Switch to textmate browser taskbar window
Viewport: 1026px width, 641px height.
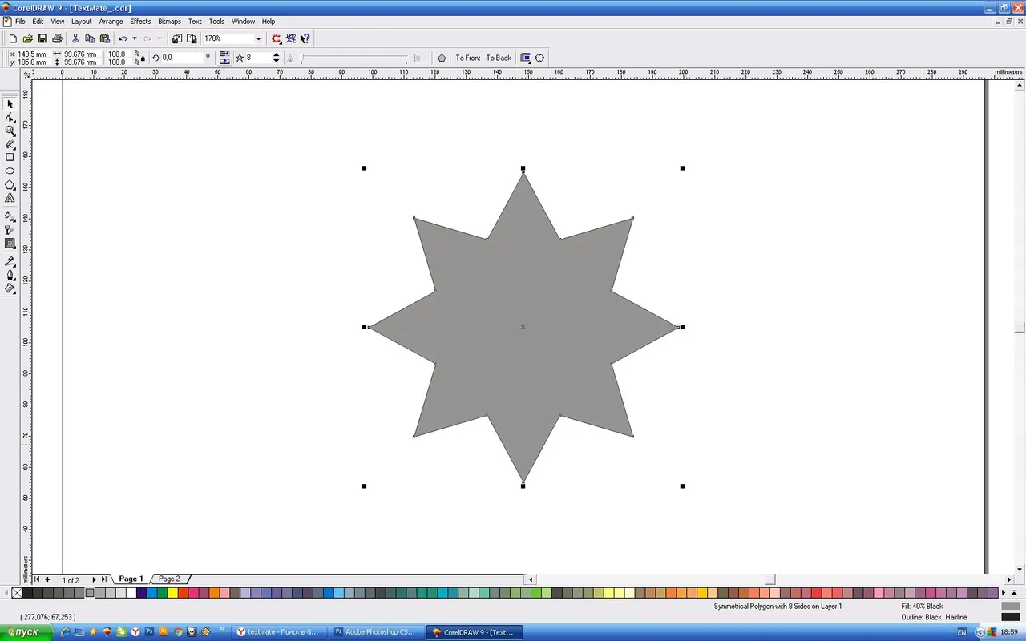pyautogui.click(x=278, y=632)
